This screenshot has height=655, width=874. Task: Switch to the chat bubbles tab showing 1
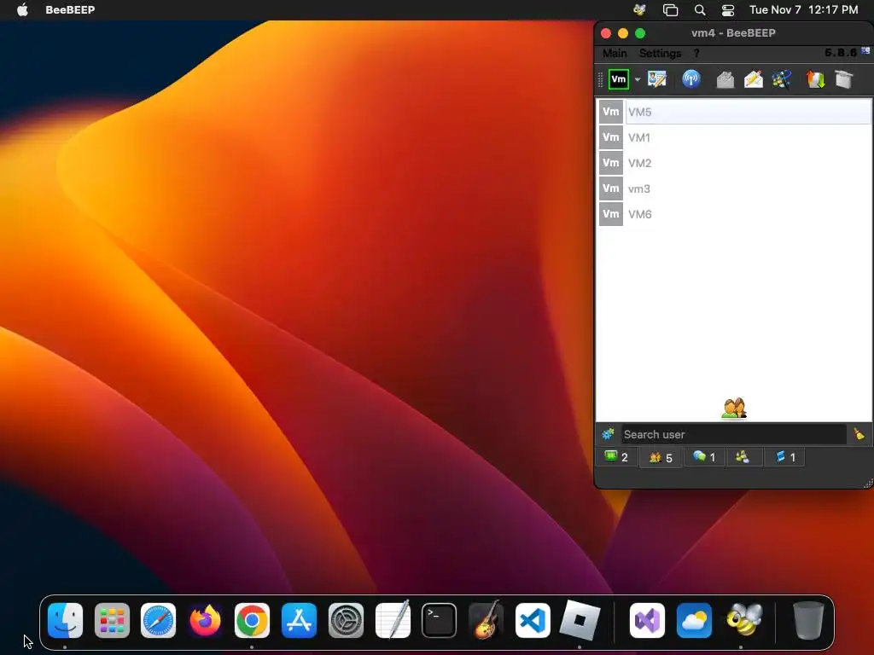[704, 457]
